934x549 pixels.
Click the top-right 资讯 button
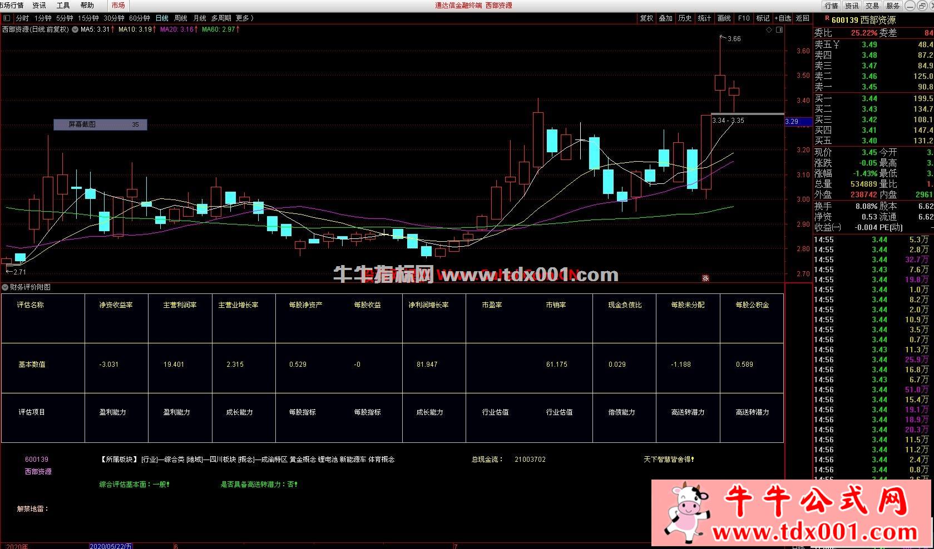coord(852,6)
